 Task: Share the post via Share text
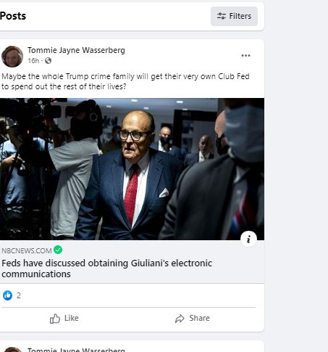tap(199, 318)
